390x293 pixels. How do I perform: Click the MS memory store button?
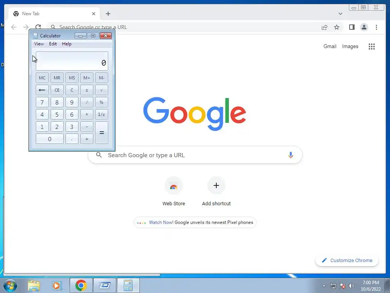point(72,78)
